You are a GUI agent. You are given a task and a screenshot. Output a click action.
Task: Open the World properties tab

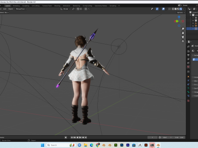click(x=189, y=67)
